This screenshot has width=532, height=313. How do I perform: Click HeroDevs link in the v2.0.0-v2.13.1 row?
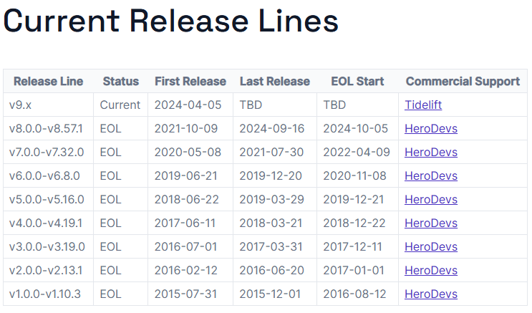[x=430, y=271]
